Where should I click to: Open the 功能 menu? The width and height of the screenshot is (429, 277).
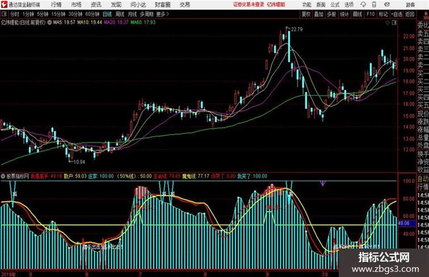(307, 5)
